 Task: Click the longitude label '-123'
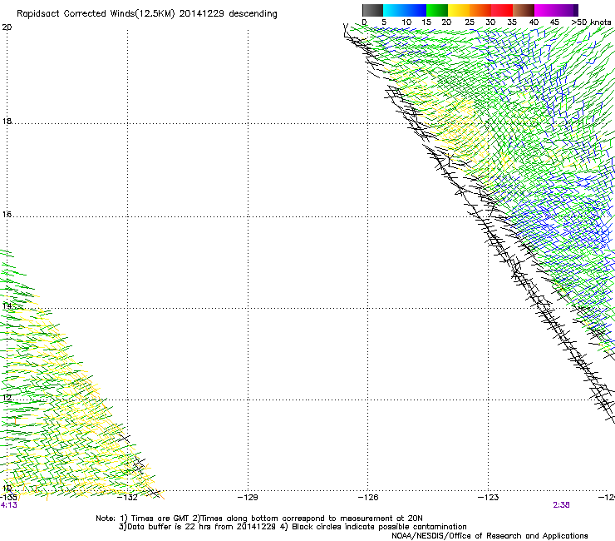(x=489, y=498)
